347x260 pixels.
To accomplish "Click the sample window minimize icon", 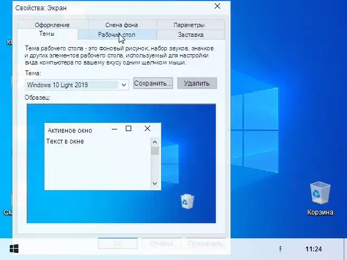I will [x=114, y=129].
